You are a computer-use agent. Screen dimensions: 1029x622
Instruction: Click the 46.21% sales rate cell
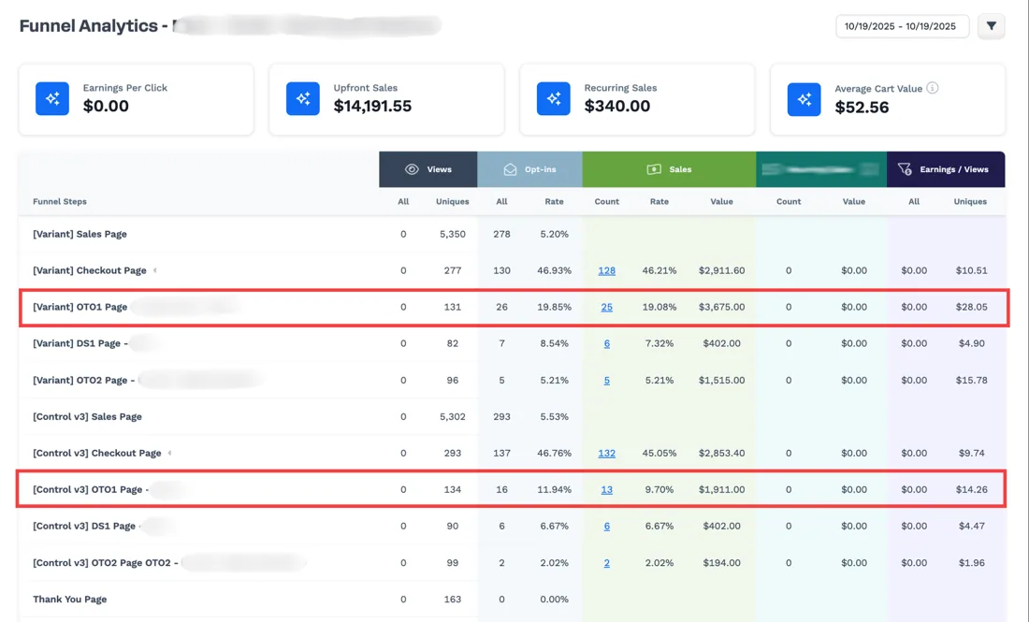pyautogui.click(x=659, y=270)
